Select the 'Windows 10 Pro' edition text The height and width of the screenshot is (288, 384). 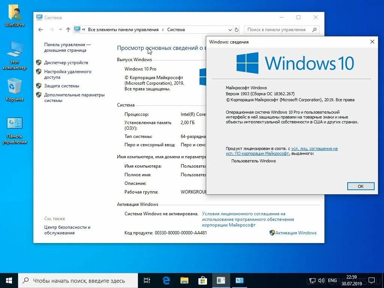click(140, 69)
